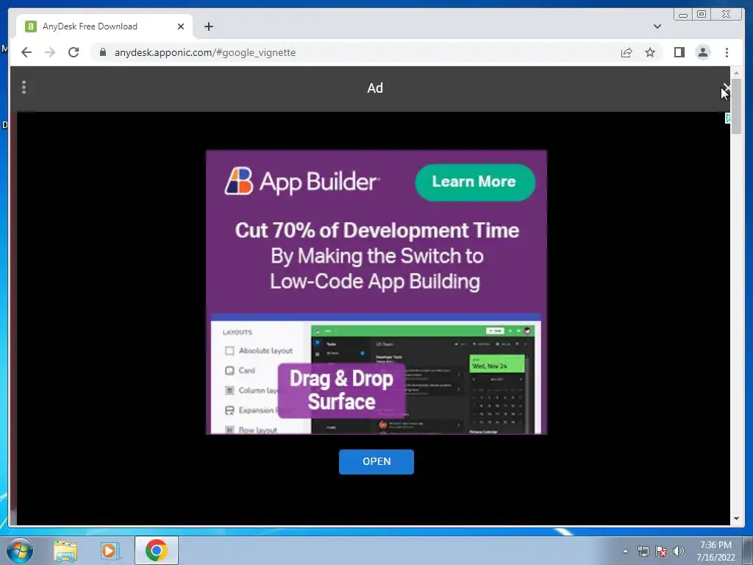Go back using Chrome's back arrow

pos(26,52)
